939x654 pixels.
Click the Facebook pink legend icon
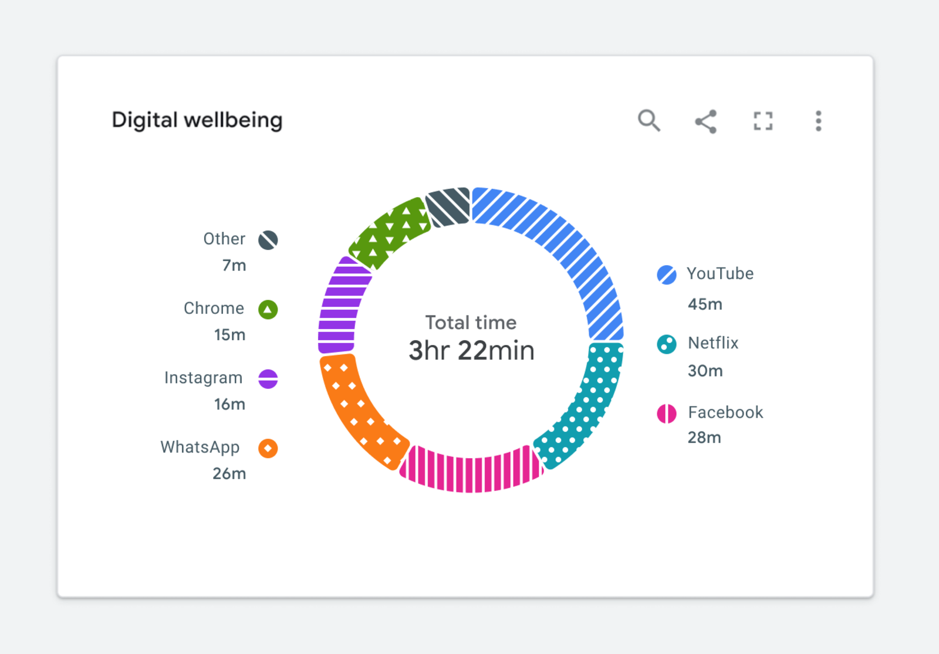click(x=666, y=414)
